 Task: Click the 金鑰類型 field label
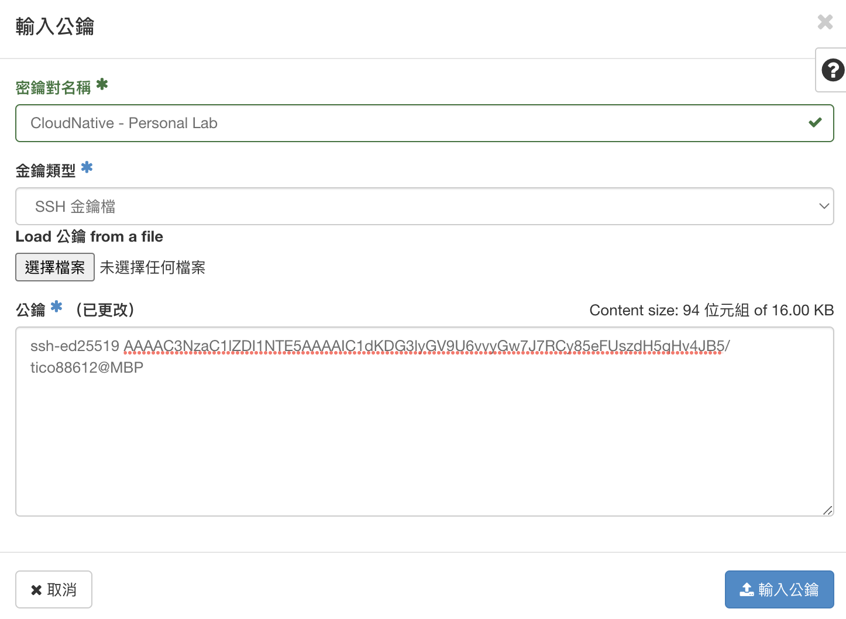46,171
